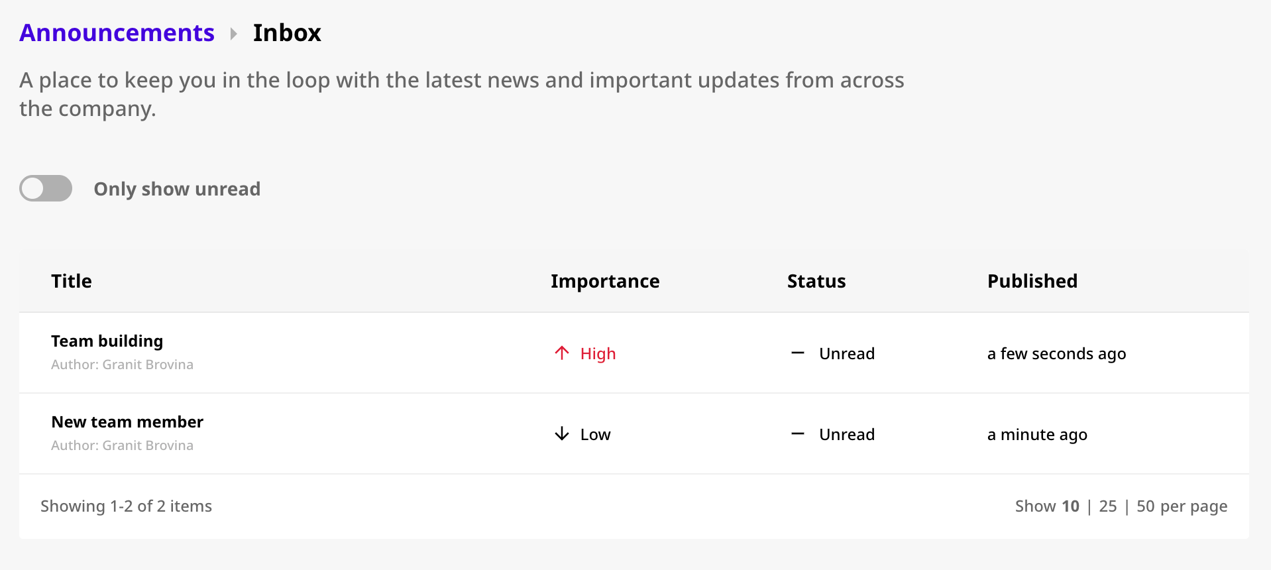Select the Inbox breadcrumb item
The image size is (1271, 570).
coord(287,33)
